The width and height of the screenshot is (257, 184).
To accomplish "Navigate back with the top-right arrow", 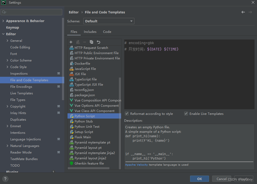I will click(x=243, y=12).
